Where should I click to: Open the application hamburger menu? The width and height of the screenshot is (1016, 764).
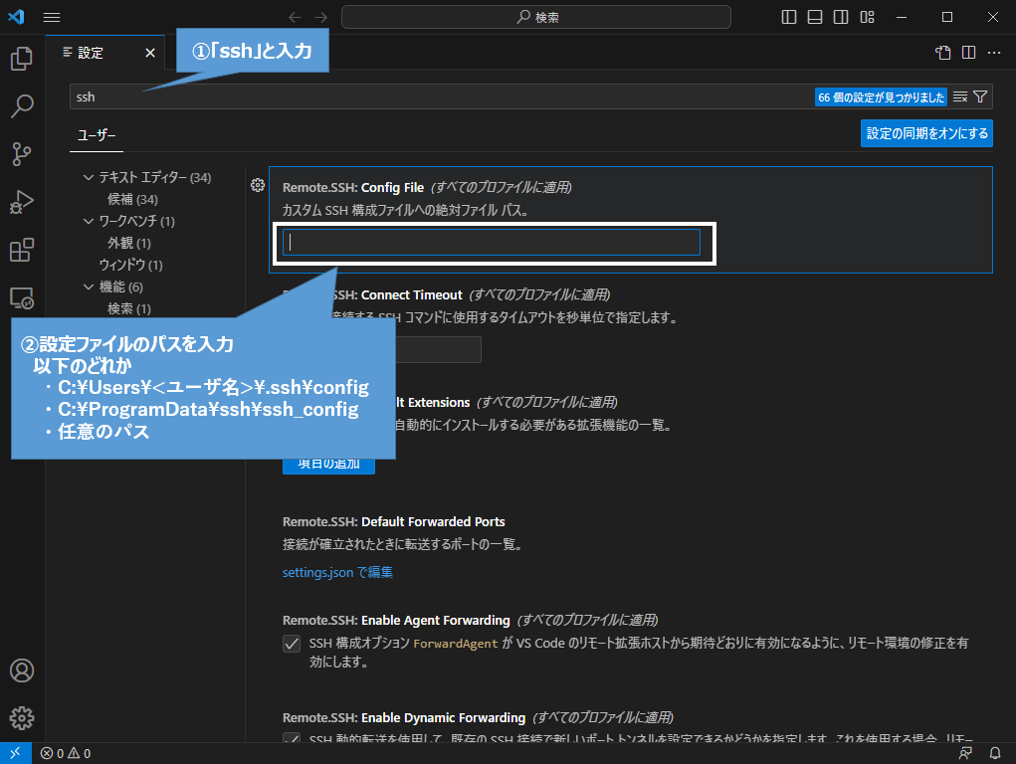coord(52,17)
